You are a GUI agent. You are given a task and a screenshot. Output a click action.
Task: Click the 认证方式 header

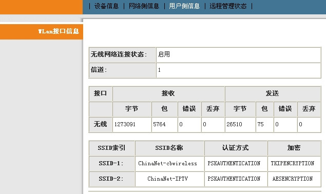236,148
